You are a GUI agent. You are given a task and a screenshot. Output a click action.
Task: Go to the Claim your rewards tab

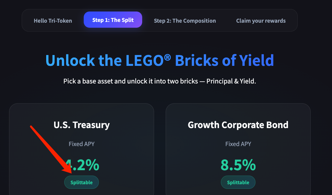click(261, 21)
